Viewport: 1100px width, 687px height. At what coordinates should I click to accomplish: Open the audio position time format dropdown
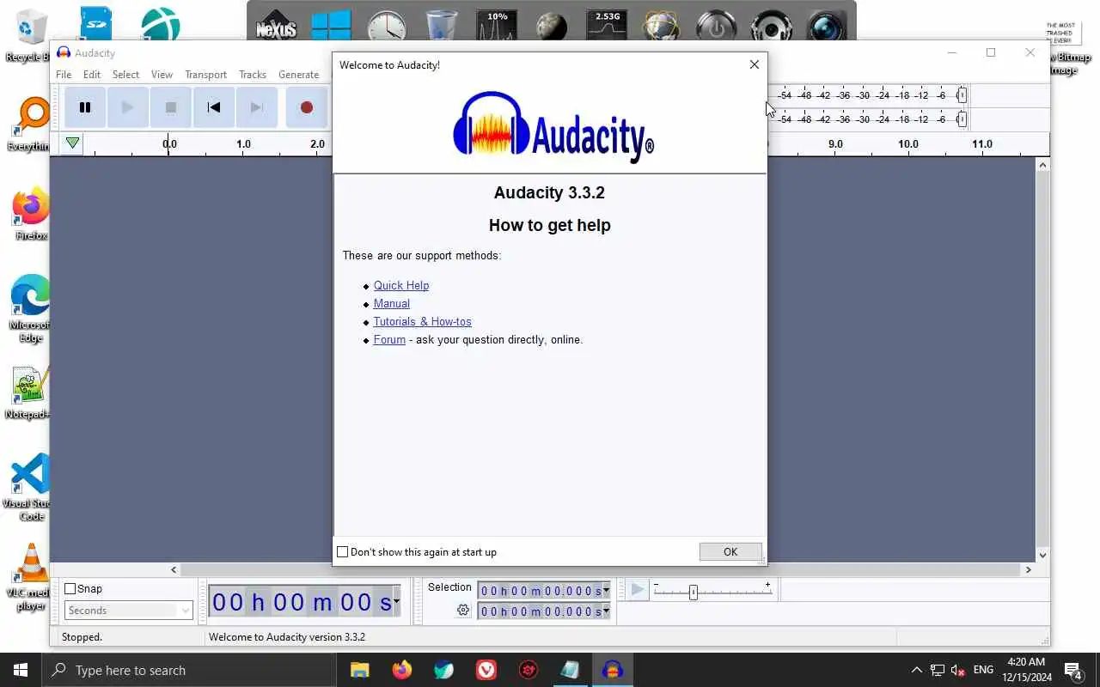click(x=396, y=602)
